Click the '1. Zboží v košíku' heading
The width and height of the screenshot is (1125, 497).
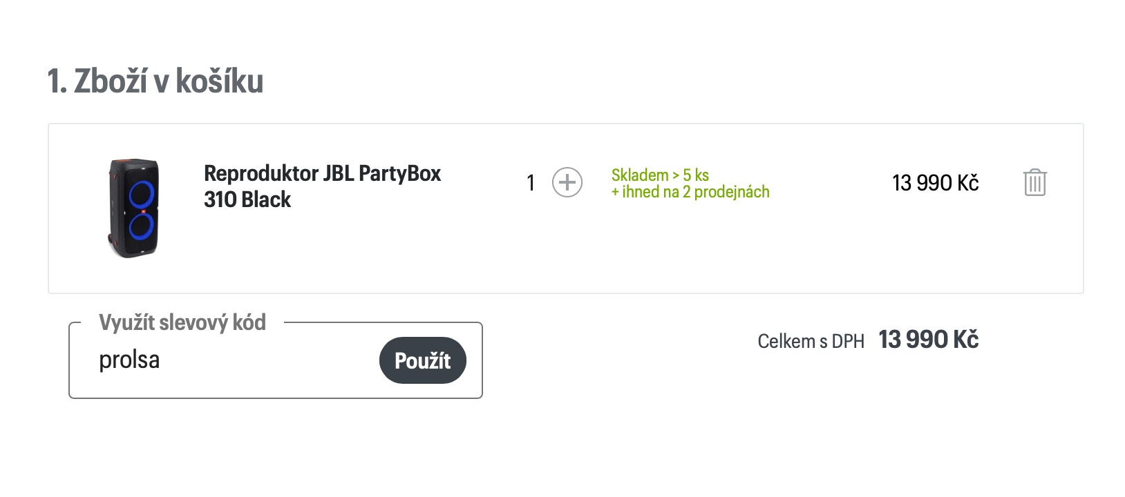pos(155,81)
